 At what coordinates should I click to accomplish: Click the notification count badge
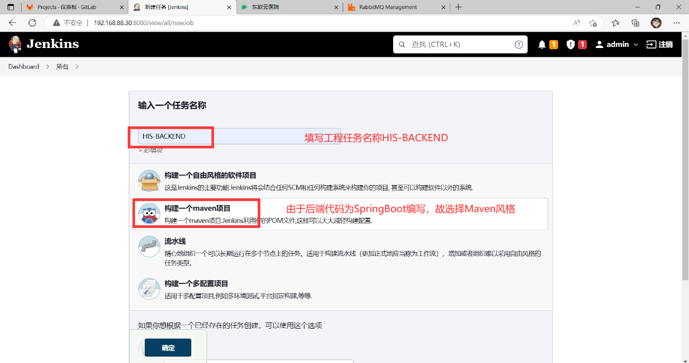coord(554,45)
